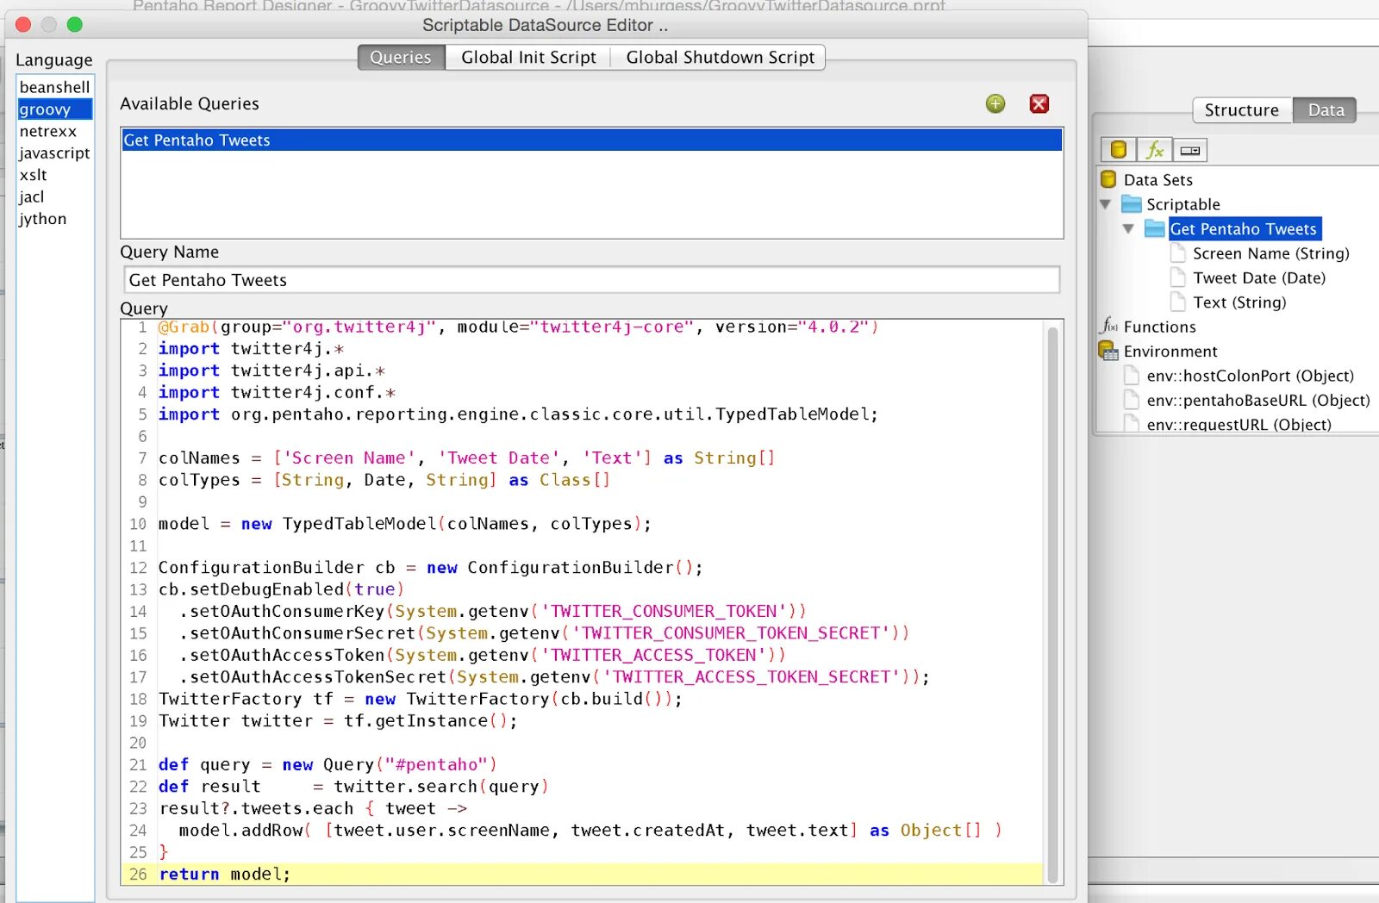Click into the Query Name text field
The height and width of the screenshot is (903, 1379).
(591, 280)
